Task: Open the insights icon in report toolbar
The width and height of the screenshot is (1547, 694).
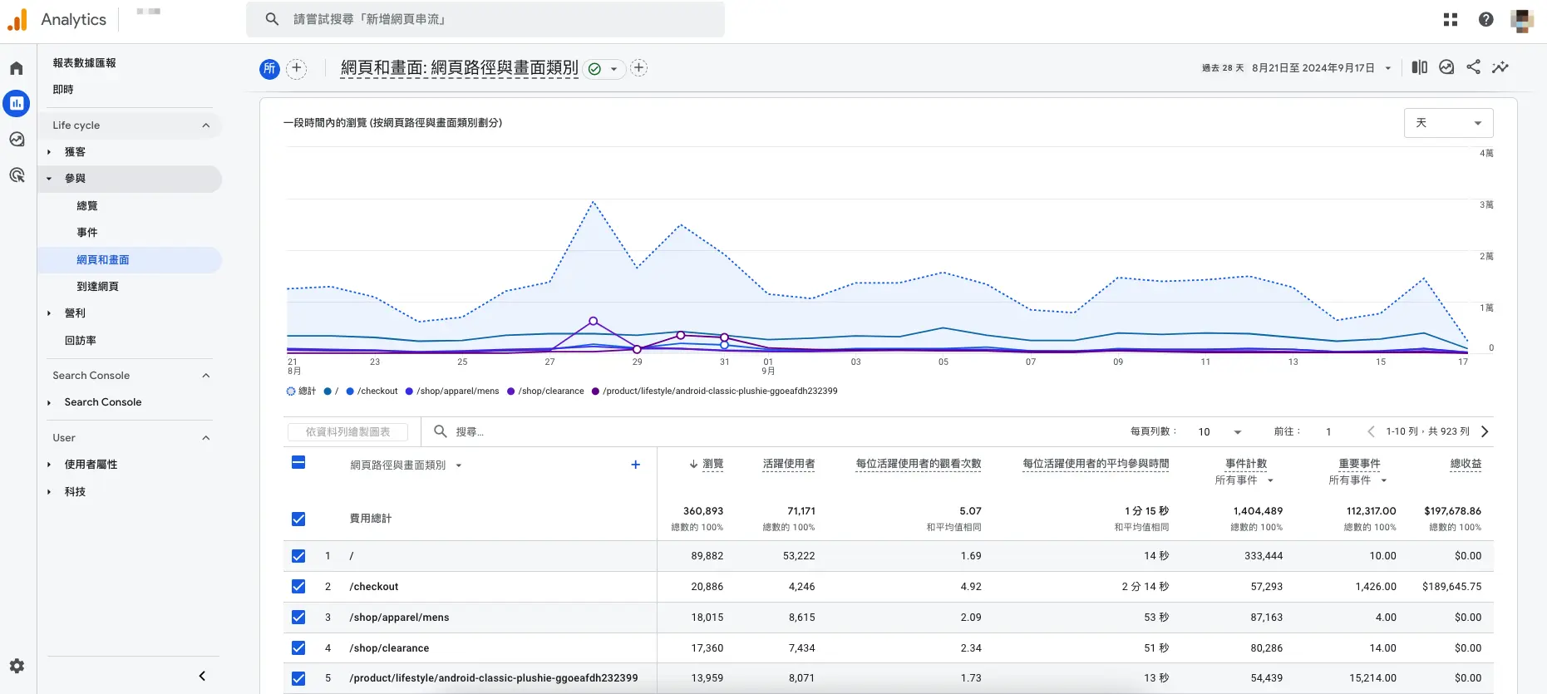Action: tap(1446, 67)
